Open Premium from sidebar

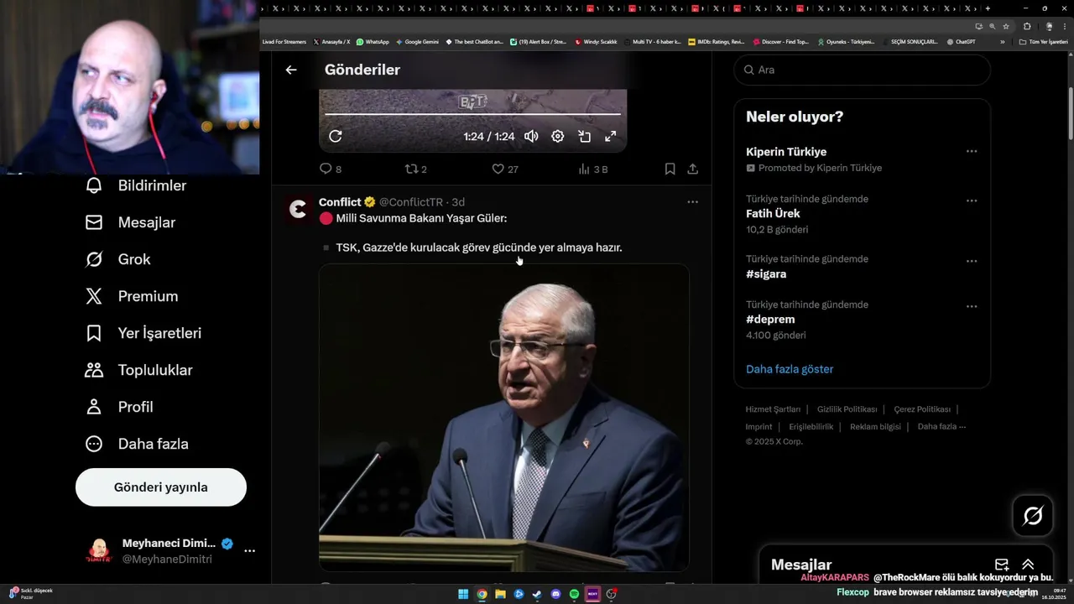[131, 296]
